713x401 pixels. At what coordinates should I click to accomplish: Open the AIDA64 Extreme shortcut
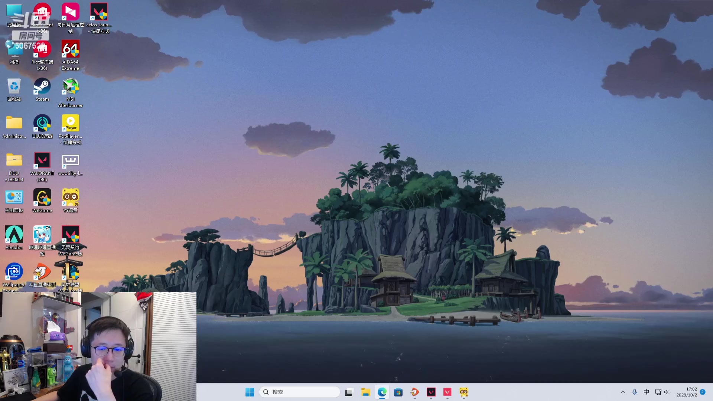[70, 55]
